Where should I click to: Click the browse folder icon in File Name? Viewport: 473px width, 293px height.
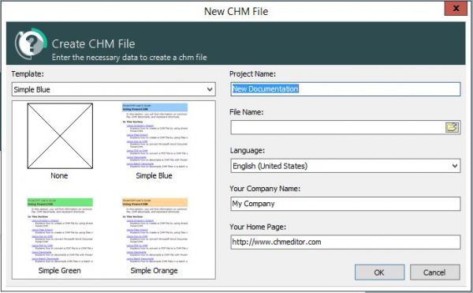[x=452, y=127]
